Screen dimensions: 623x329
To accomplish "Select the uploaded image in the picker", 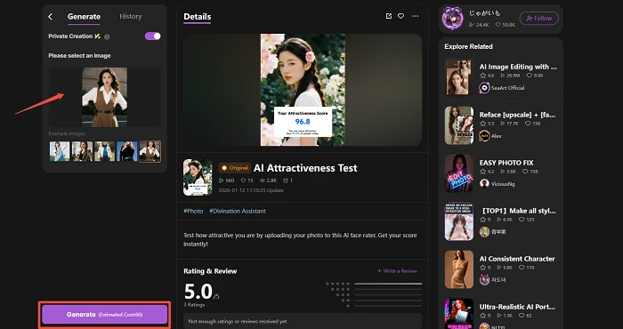I will tap(104, 97).
